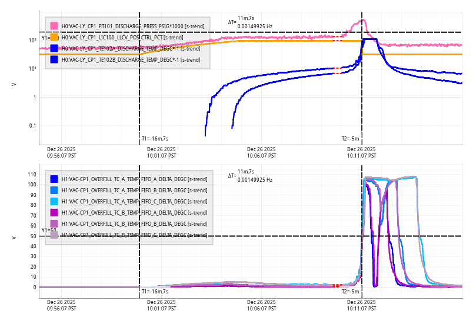Viewport: 473px width, 324px height.
Task: Click the pink PT101 discharge pressure legend swatch
Action: [54, 26]
